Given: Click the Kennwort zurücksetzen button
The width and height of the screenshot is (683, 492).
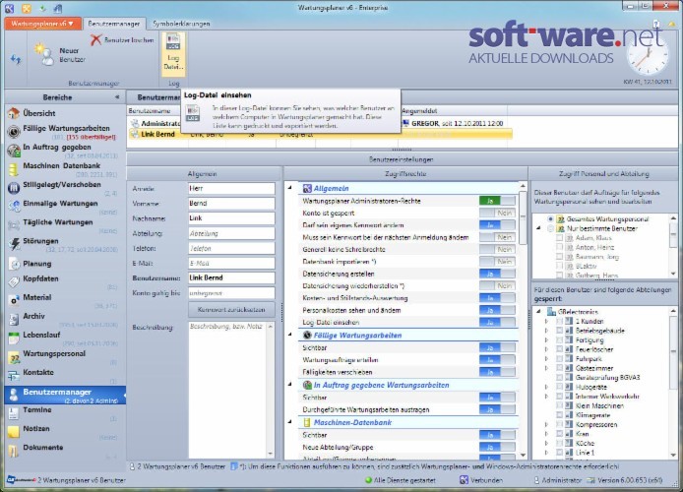Looking at the screenshot, I should (231, 310).
